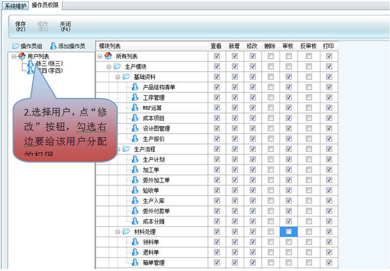Image resolution: width=390 pixels, height=271 pixels.
Task: Click the 所有列表 root icon
Action: [108, 56]
